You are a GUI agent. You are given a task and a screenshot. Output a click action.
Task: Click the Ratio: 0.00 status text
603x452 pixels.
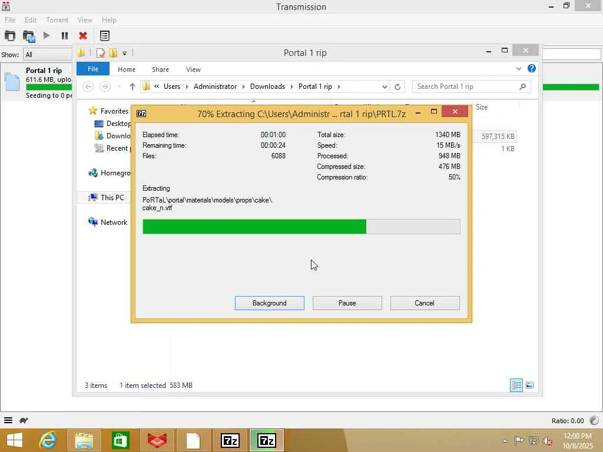pyautogui.click(x=568, y=421)
